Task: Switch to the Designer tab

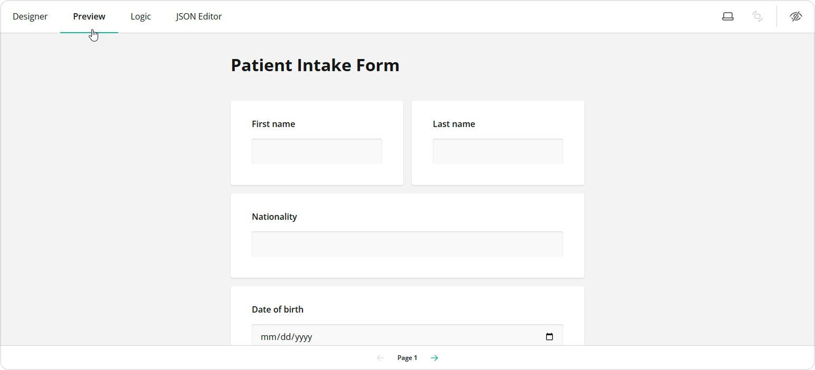Action: click(30, 16)
